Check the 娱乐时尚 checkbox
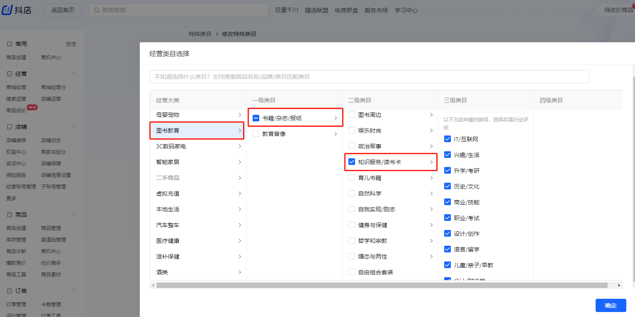 pos(352,131)
